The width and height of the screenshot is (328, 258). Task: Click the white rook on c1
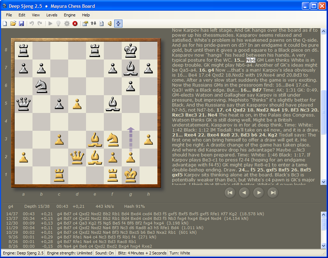click(x=59, y=175)
